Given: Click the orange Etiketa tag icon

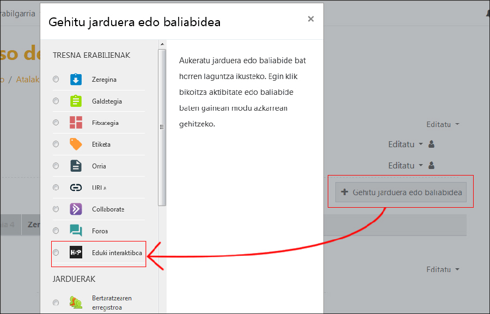Looking at the screenshot, I should 76,144.
